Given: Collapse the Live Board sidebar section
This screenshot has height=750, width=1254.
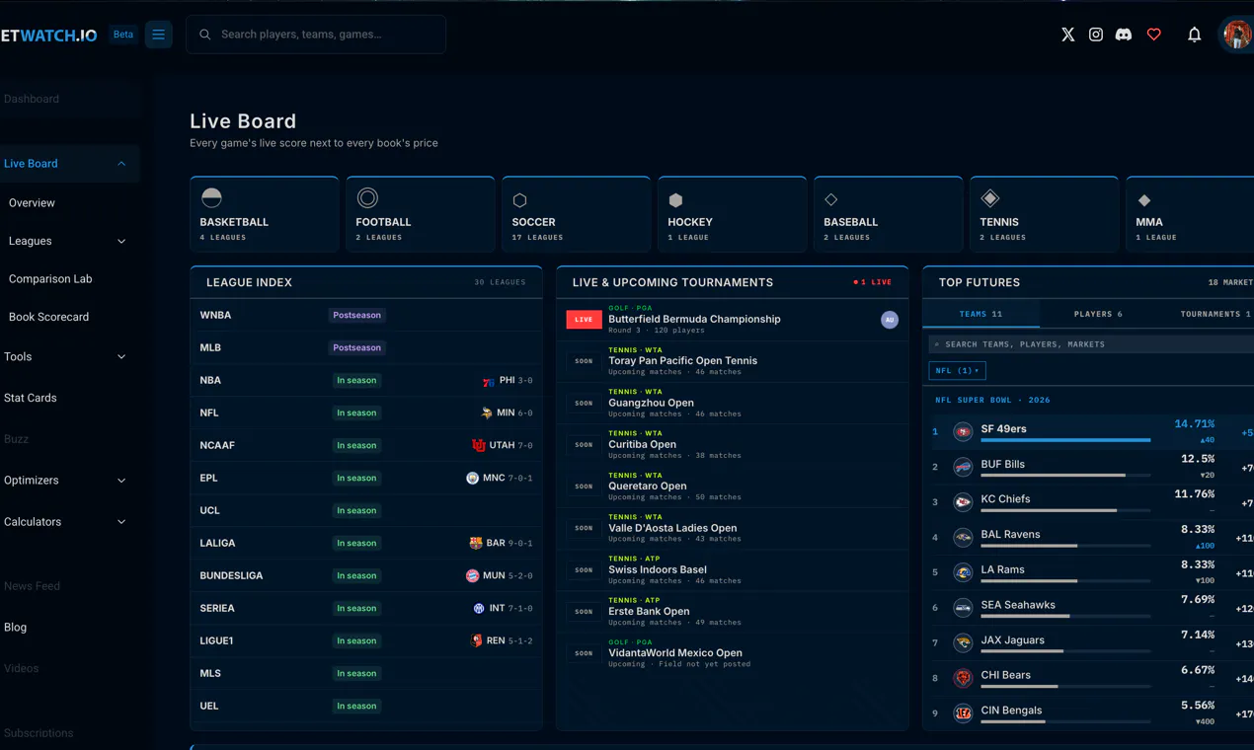Looking at the screenshot, I should pos(121,164).
